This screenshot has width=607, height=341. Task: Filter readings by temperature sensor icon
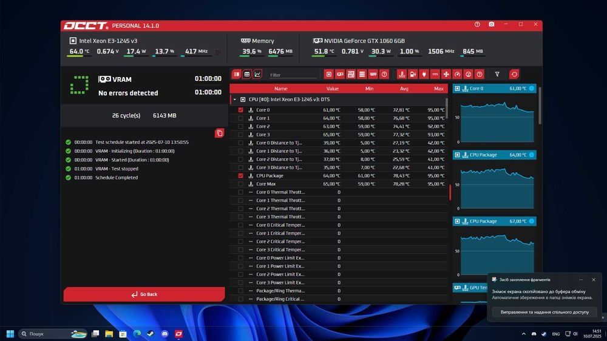click(x=402, y=74)
